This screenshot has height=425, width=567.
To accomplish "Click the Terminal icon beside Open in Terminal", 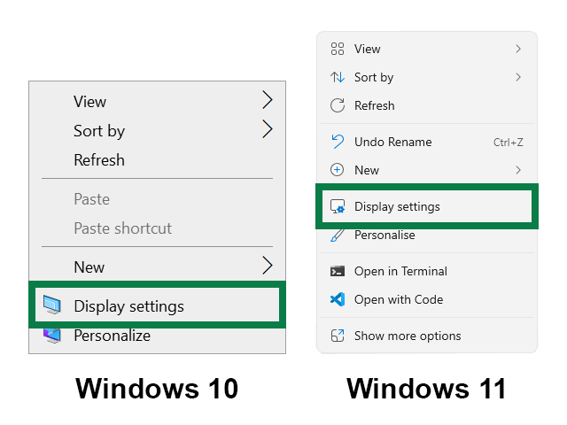I will [337, 271].
